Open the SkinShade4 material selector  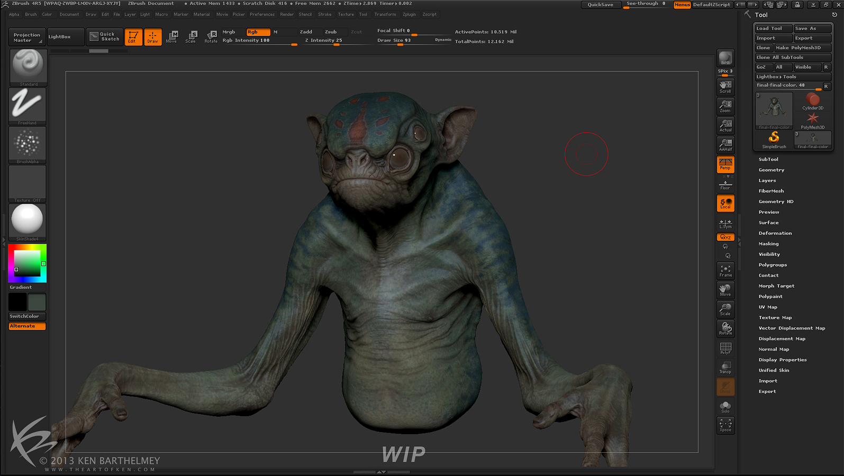pyautogui.click(x=28, y=222)
